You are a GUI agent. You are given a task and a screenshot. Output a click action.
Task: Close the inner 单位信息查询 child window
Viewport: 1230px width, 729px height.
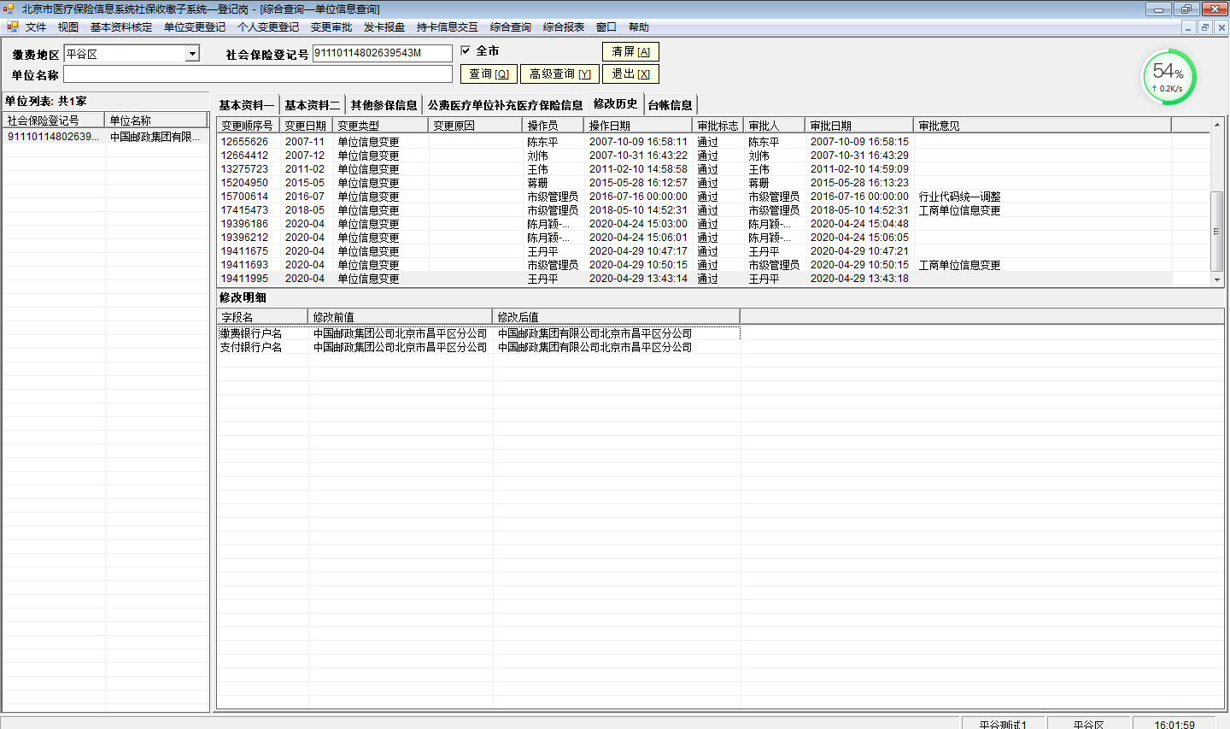click(1221, 27)
